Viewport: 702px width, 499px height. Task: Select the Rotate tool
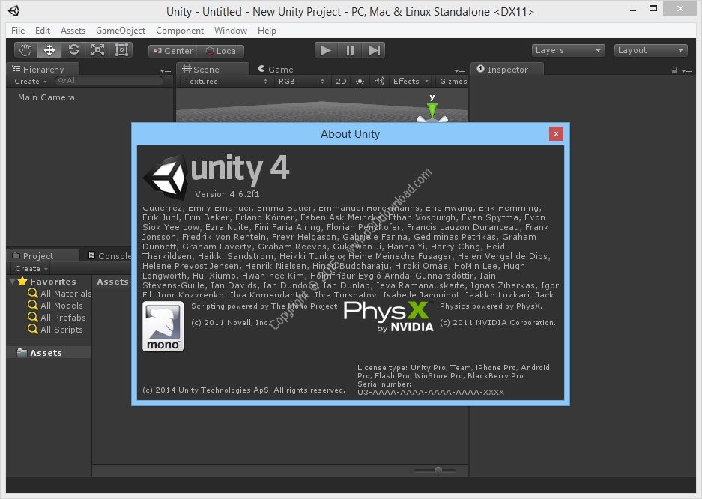74,50
